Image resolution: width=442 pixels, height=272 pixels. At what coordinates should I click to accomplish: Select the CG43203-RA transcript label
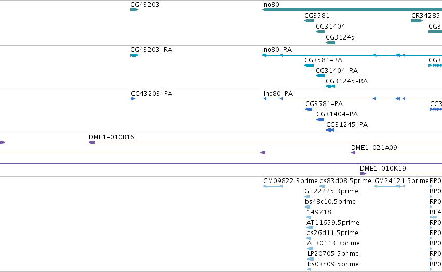pyautogui.click(x=151, y=50)
